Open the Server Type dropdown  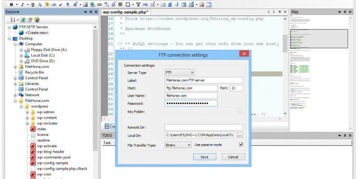point(179,72)
